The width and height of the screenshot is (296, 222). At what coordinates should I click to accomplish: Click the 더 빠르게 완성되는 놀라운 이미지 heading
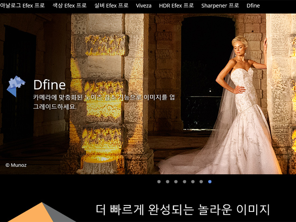click(x=183, y=210)
